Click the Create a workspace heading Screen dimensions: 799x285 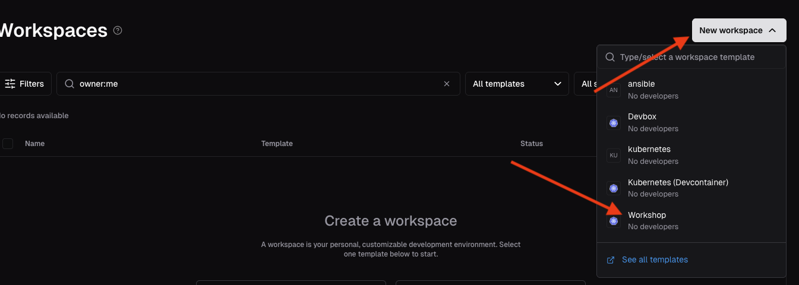pos(391,221)
